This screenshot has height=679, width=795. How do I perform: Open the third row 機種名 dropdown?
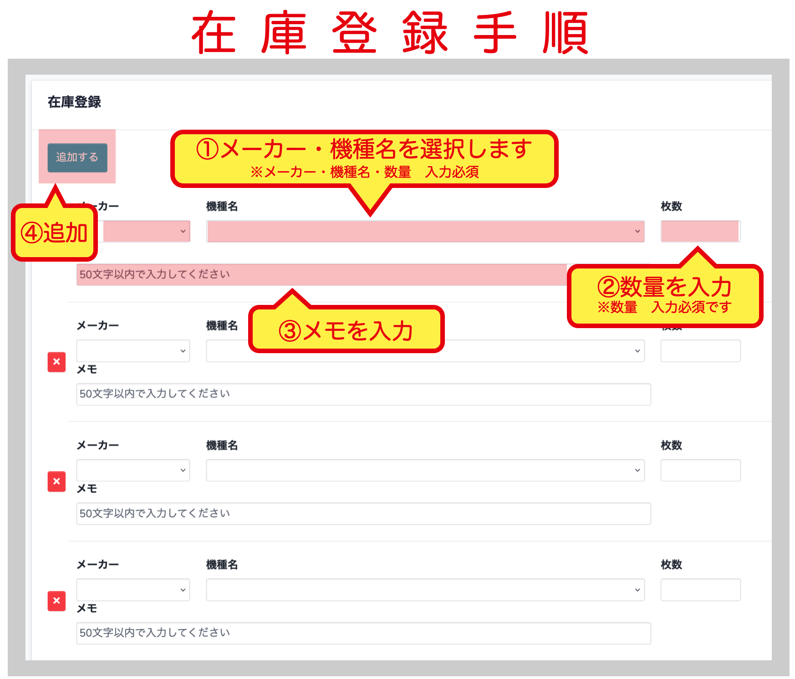(x=425, y=470)
